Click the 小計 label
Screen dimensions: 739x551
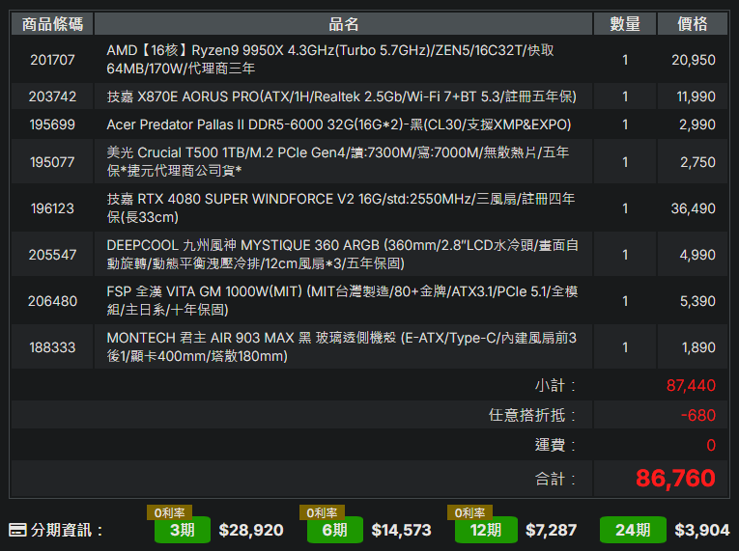[x=555, y=385]
